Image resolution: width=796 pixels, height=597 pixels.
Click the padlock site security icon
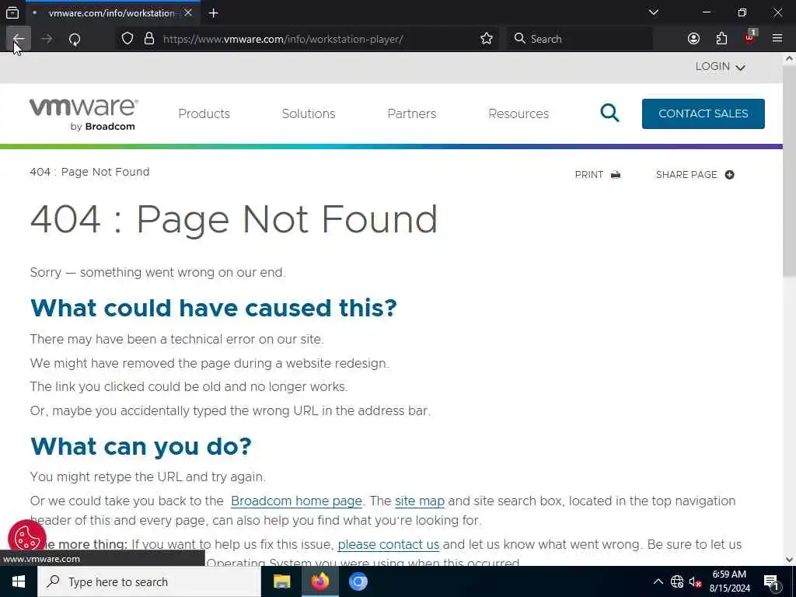coord(148,39)
